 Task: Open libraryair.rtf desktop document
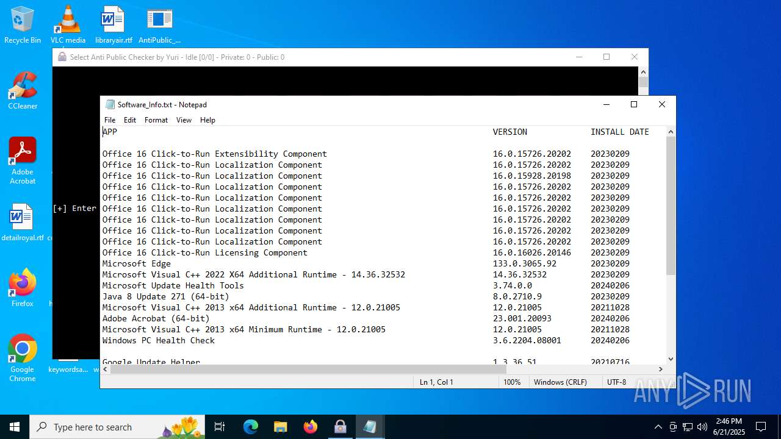coord(113,25)
